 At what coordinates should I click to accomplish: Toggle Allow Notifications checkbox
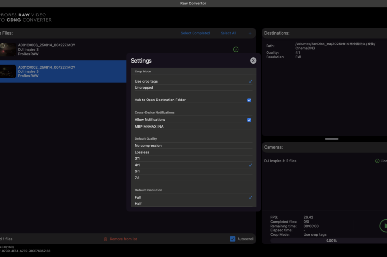click(x=249, y=120)
